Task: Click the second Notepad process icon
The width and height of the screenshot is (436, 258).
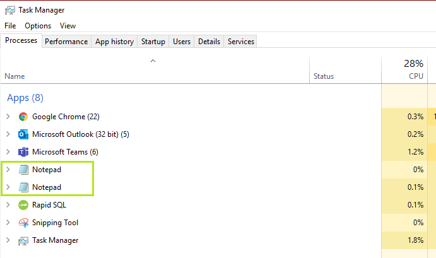Action: (x=23, y=187)
